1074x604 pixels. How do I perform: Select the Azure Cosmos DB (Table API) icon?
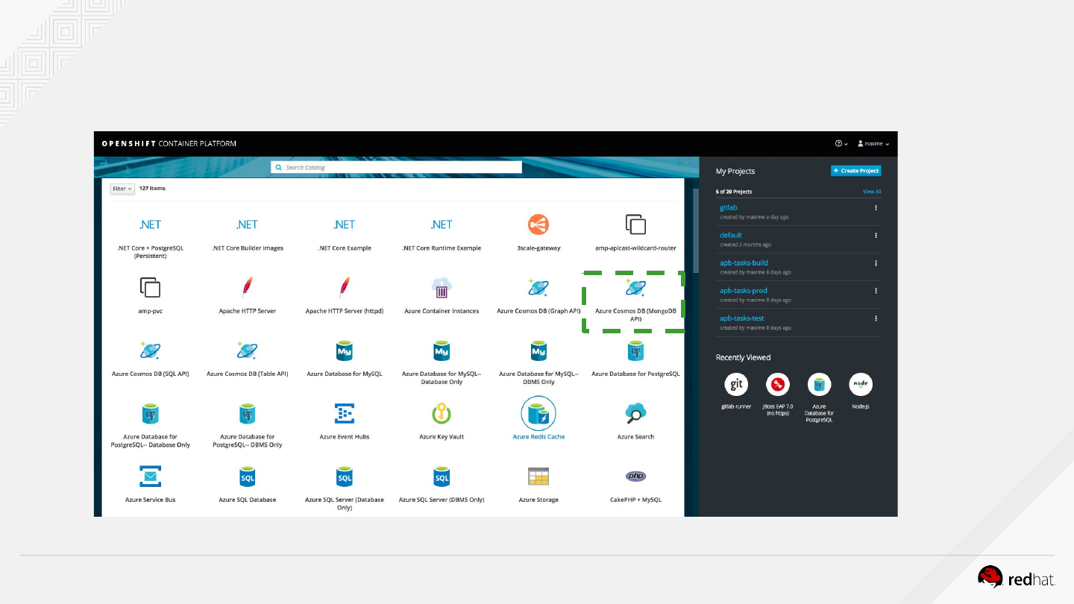coord(247,350)
